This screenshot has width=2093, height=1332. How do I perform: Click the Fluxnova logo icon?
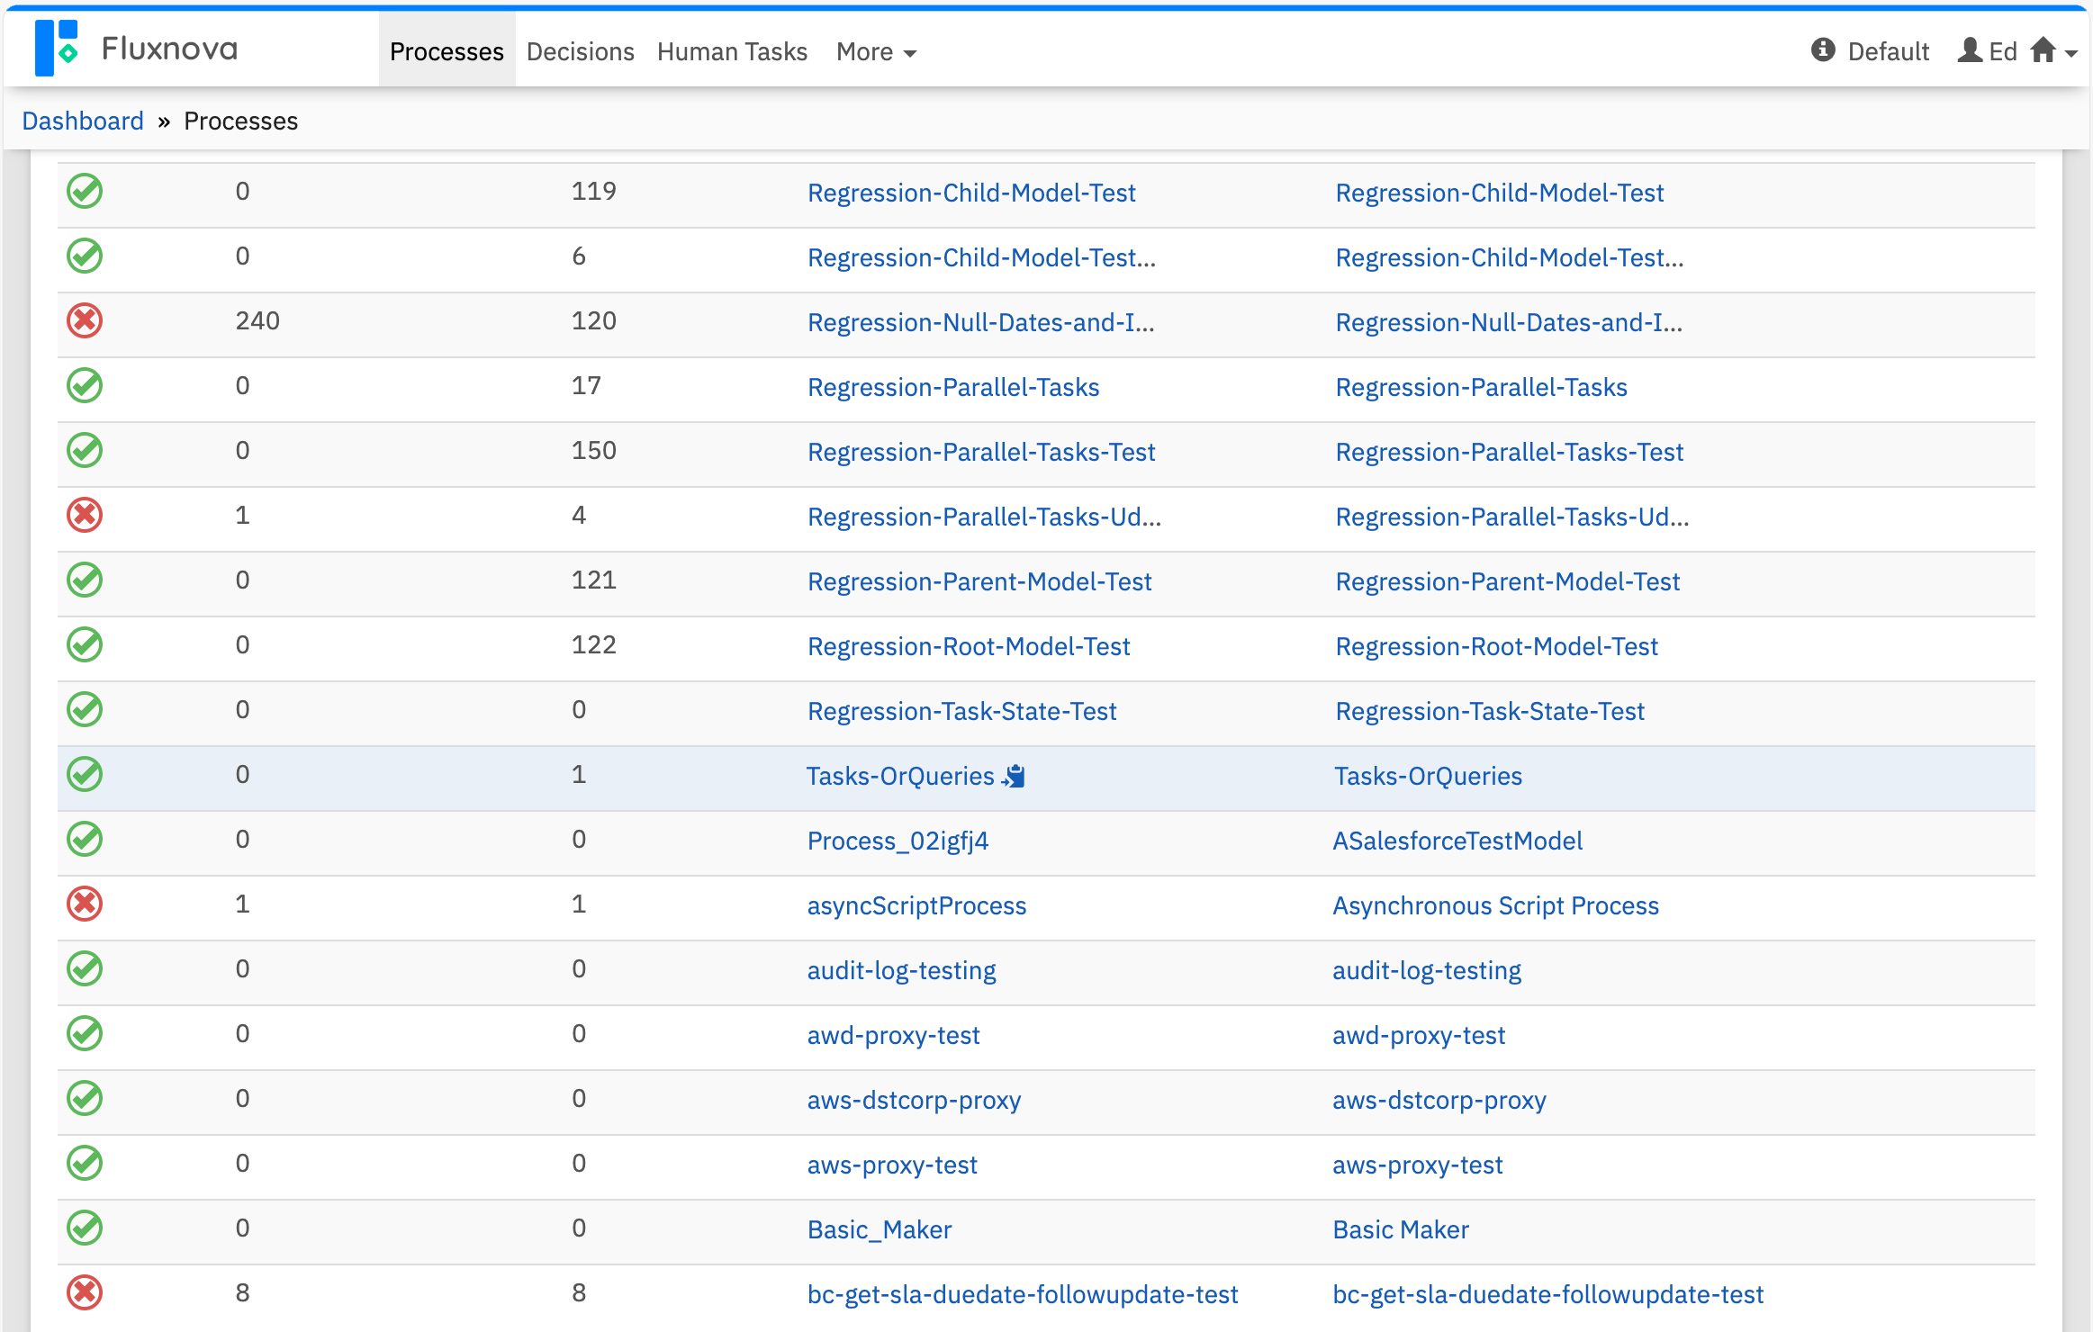pyautogui.click(x=56, y=49)
